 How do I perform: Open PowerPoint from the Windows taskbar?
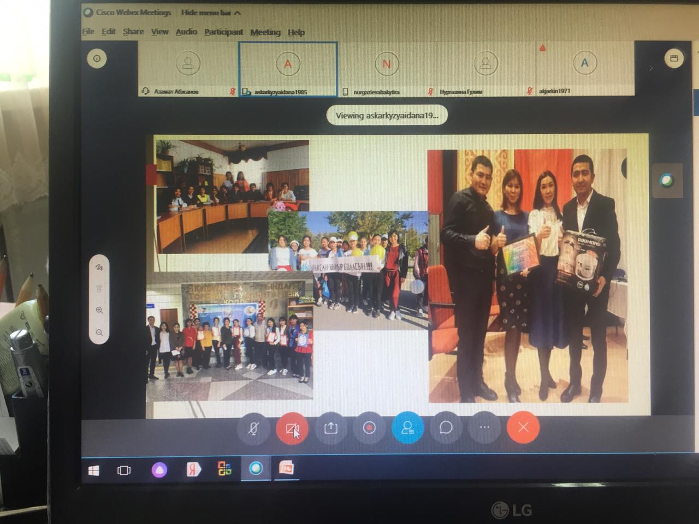286,468
